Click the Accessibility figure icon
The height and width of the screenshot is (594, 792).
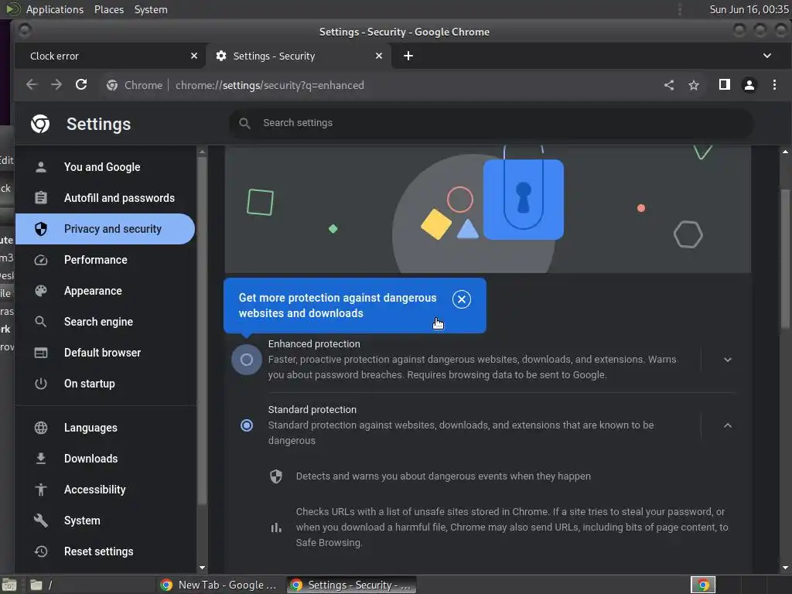pos(41,490)
